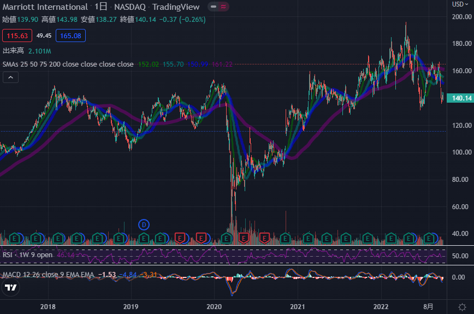Click the blue MACD value −4.84
This screenshot has height=314, width=474.
click(x=128, y=275)
